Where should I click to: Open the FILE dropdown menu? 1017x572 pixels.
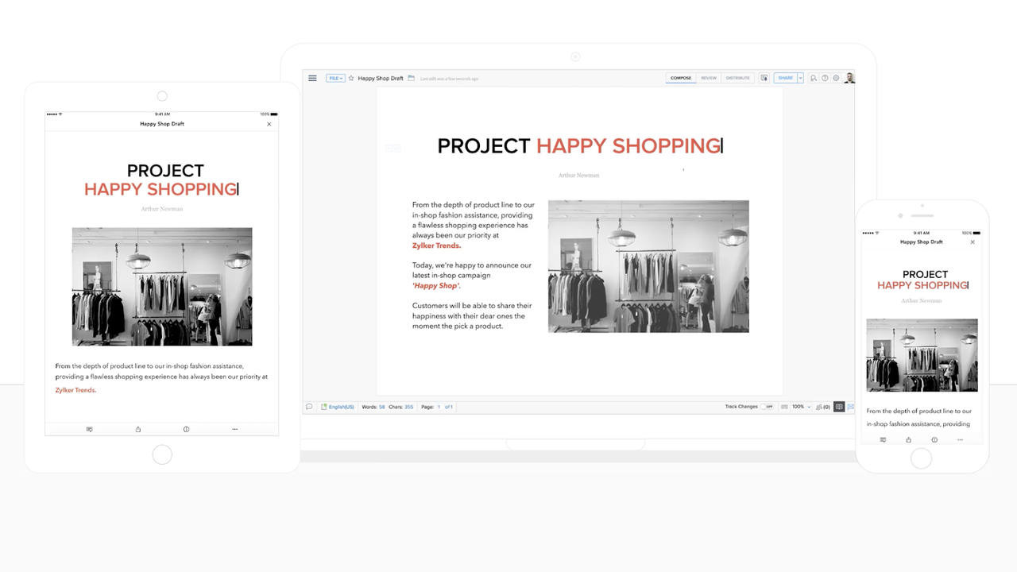point(335,78)
